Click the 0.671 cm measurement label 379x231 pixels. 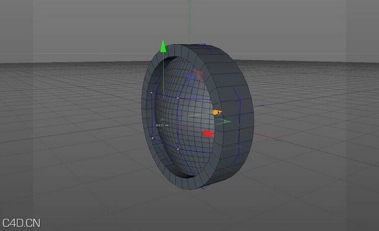click(162, 125)
